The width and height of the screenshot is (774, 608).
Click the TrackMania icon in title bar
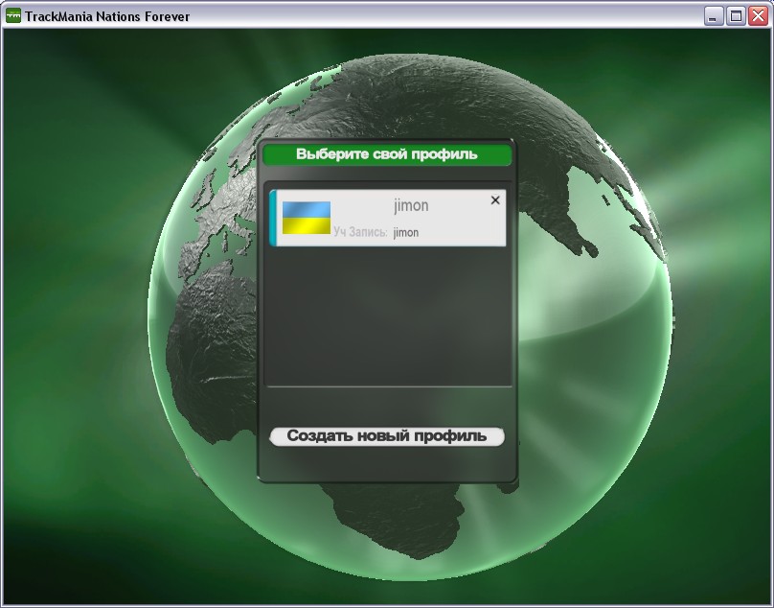pyautogui.click(x=13, y=16)
